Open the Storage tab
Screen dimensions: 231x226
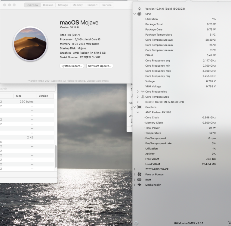[x=63, y=5]
